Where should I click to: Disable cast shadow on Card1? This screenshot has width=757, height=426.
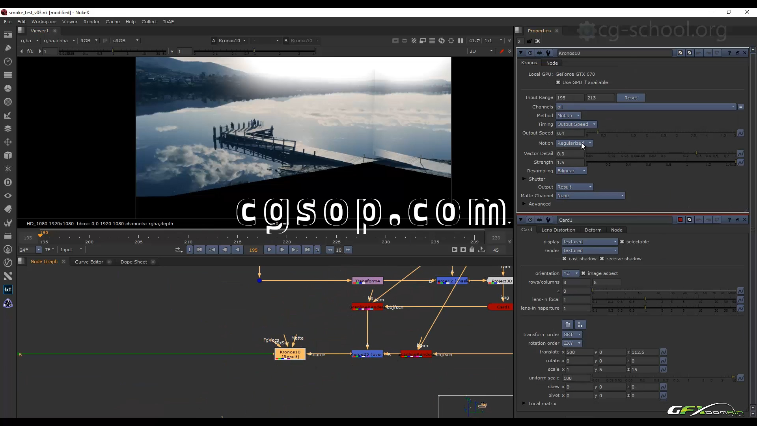(x=564, y=259)
